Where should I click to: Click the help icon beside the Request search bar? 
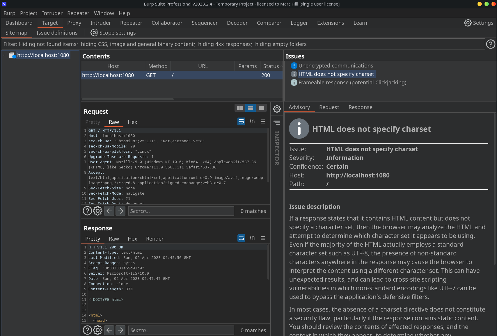point(87,211)
